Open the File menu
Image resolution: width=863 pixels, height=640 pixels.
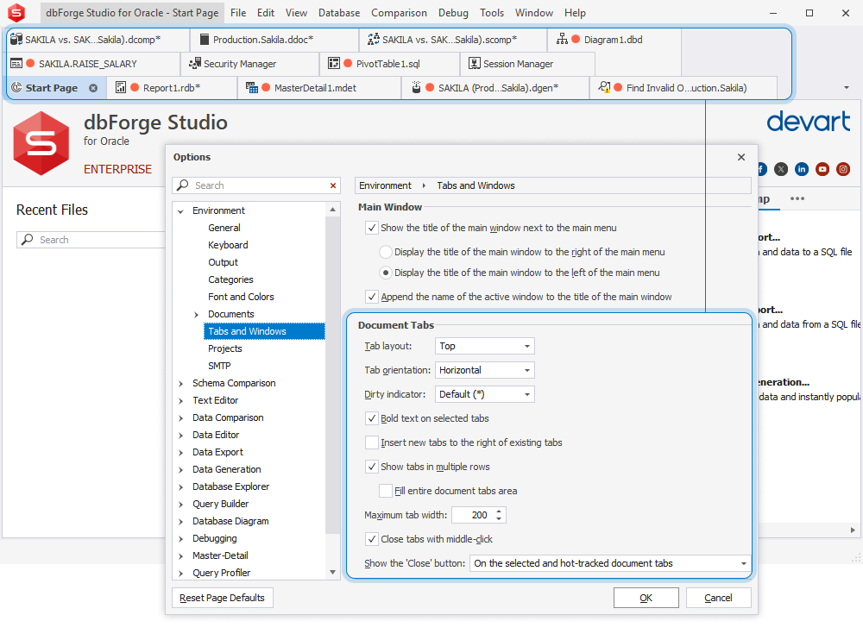pyautogui.click(x=238, y=13)
